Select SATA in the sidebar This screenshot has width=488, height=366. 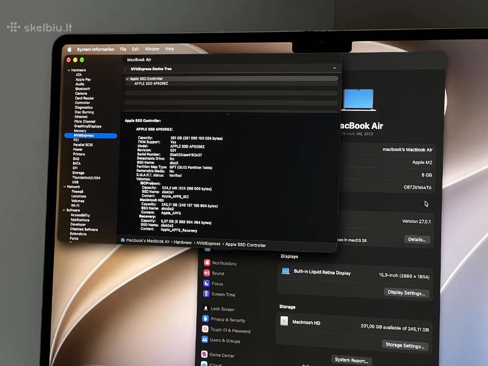click(76, 163)
